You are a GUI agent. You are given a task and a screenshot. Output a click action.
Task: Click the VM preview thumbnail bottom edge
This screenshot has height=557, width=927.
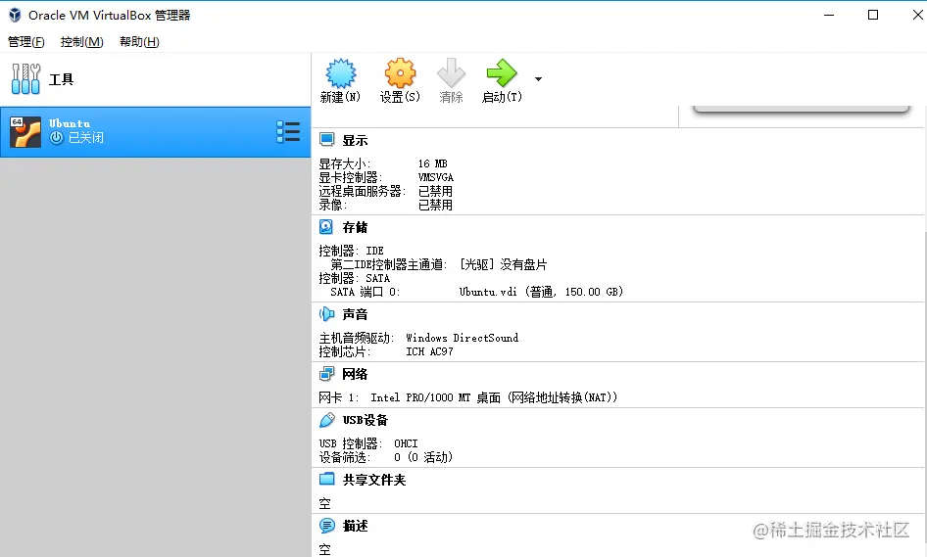(x=801, y=110)
